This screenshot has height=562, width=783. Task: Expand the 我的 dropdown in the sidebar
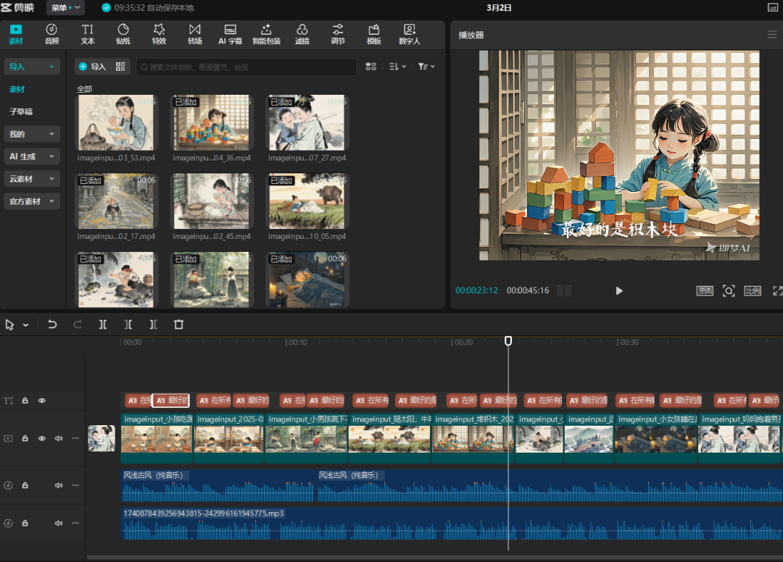pos(32,134)
